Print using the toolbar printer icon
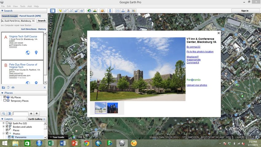 pos(123,11)
